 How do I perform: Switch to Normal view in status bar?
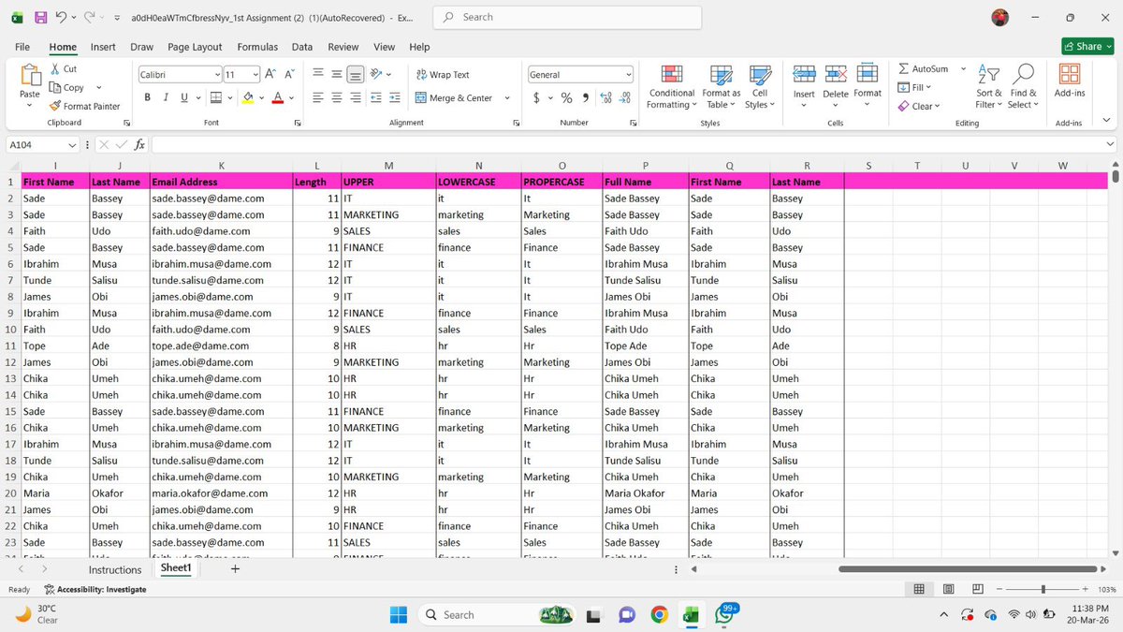click(919, 589)
